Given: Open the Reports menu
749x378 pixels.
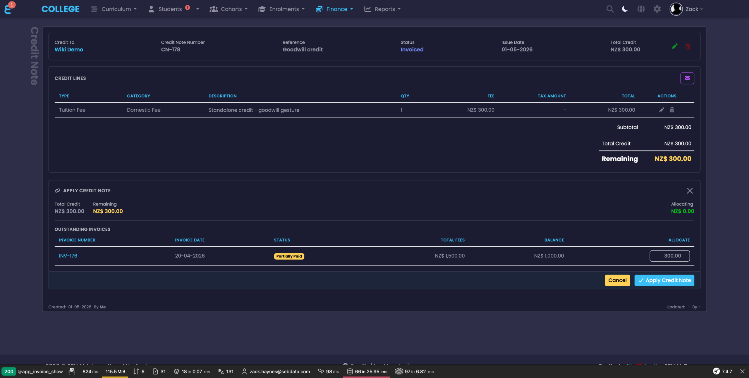Looking at the screenshot, I should (x=382, y=9).
